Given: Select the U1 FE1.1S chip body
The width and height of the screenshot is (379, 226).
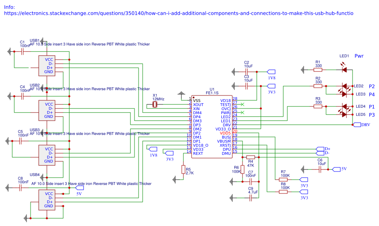Looking at the screenshot, I should pos(212,127).
